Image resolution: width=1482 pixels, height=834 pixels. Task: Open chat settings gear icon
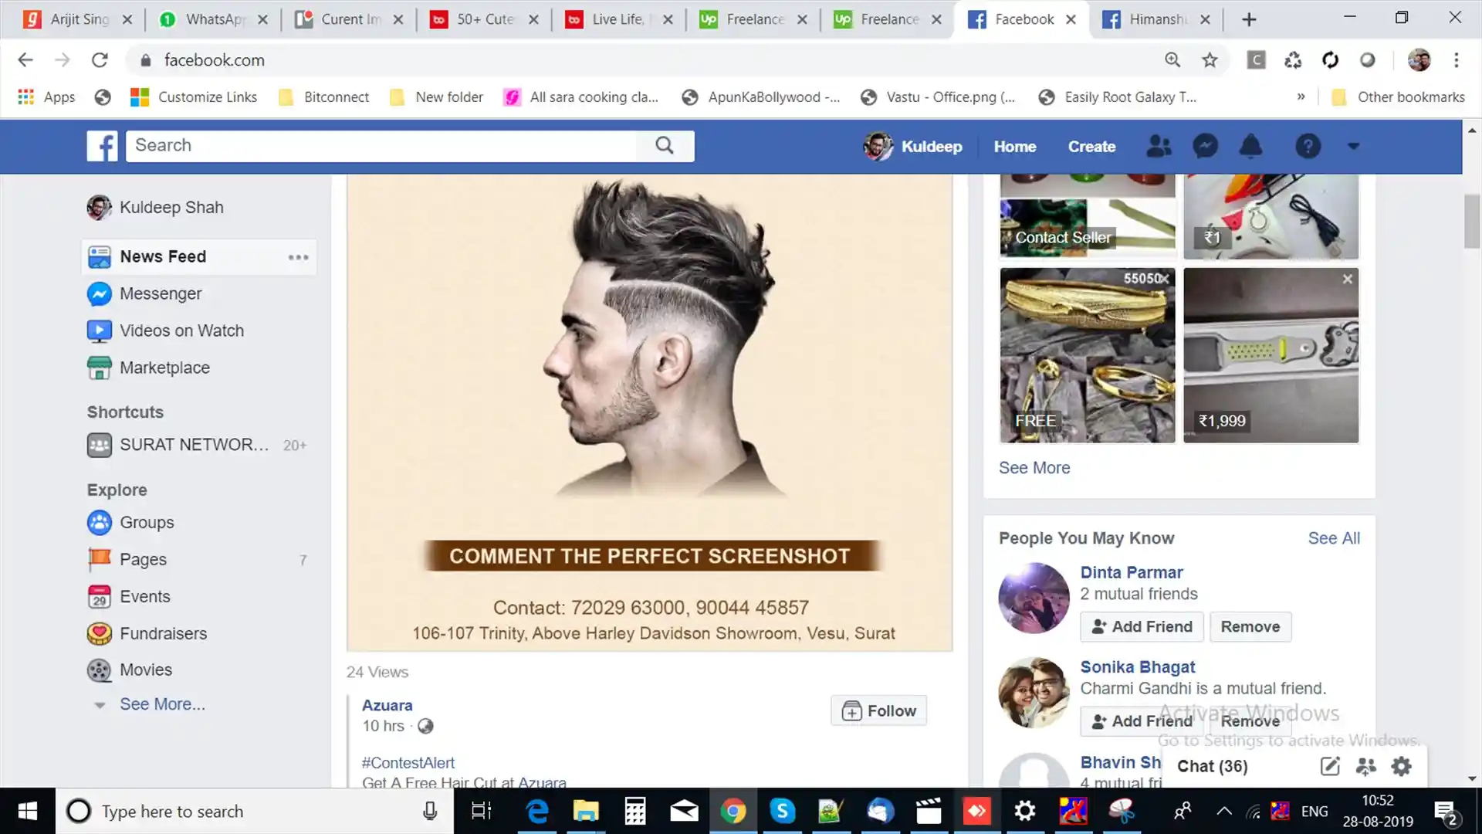(1401, 766)
